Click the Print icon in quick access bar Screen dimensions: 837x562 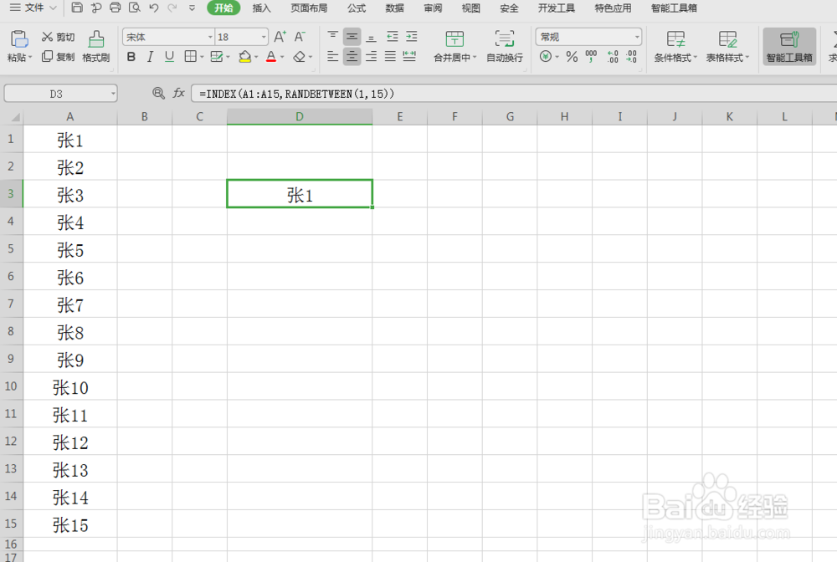tap(115, 8)
